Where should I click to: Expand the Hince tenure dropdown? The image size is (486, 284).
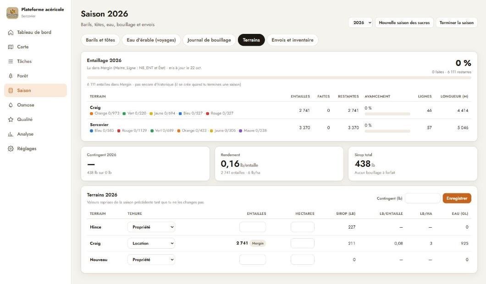click(151, 227)
